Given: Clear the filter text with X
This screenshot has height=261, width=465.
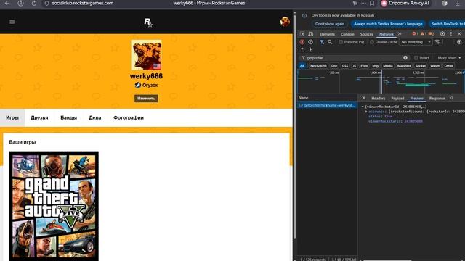Looking at the screenshot, I should tap(405, 58).
